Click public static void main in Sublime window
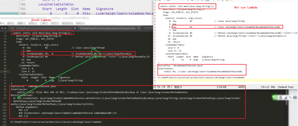Screen dimensions: 298x126 (x=42, y=33)
